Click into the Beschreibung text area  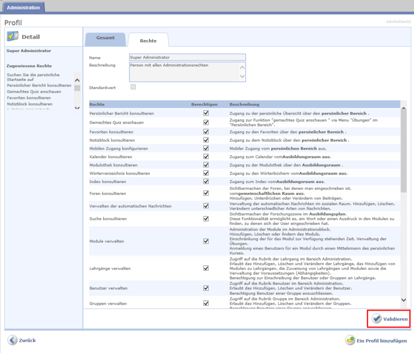tap(184, 72)
